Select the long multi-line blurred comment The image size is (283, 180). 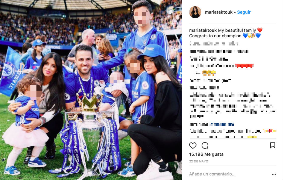coord(232,105)
